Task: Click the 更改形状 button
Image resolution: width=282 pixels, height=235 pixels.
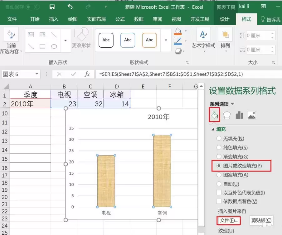Action: (x=81, y=40)
